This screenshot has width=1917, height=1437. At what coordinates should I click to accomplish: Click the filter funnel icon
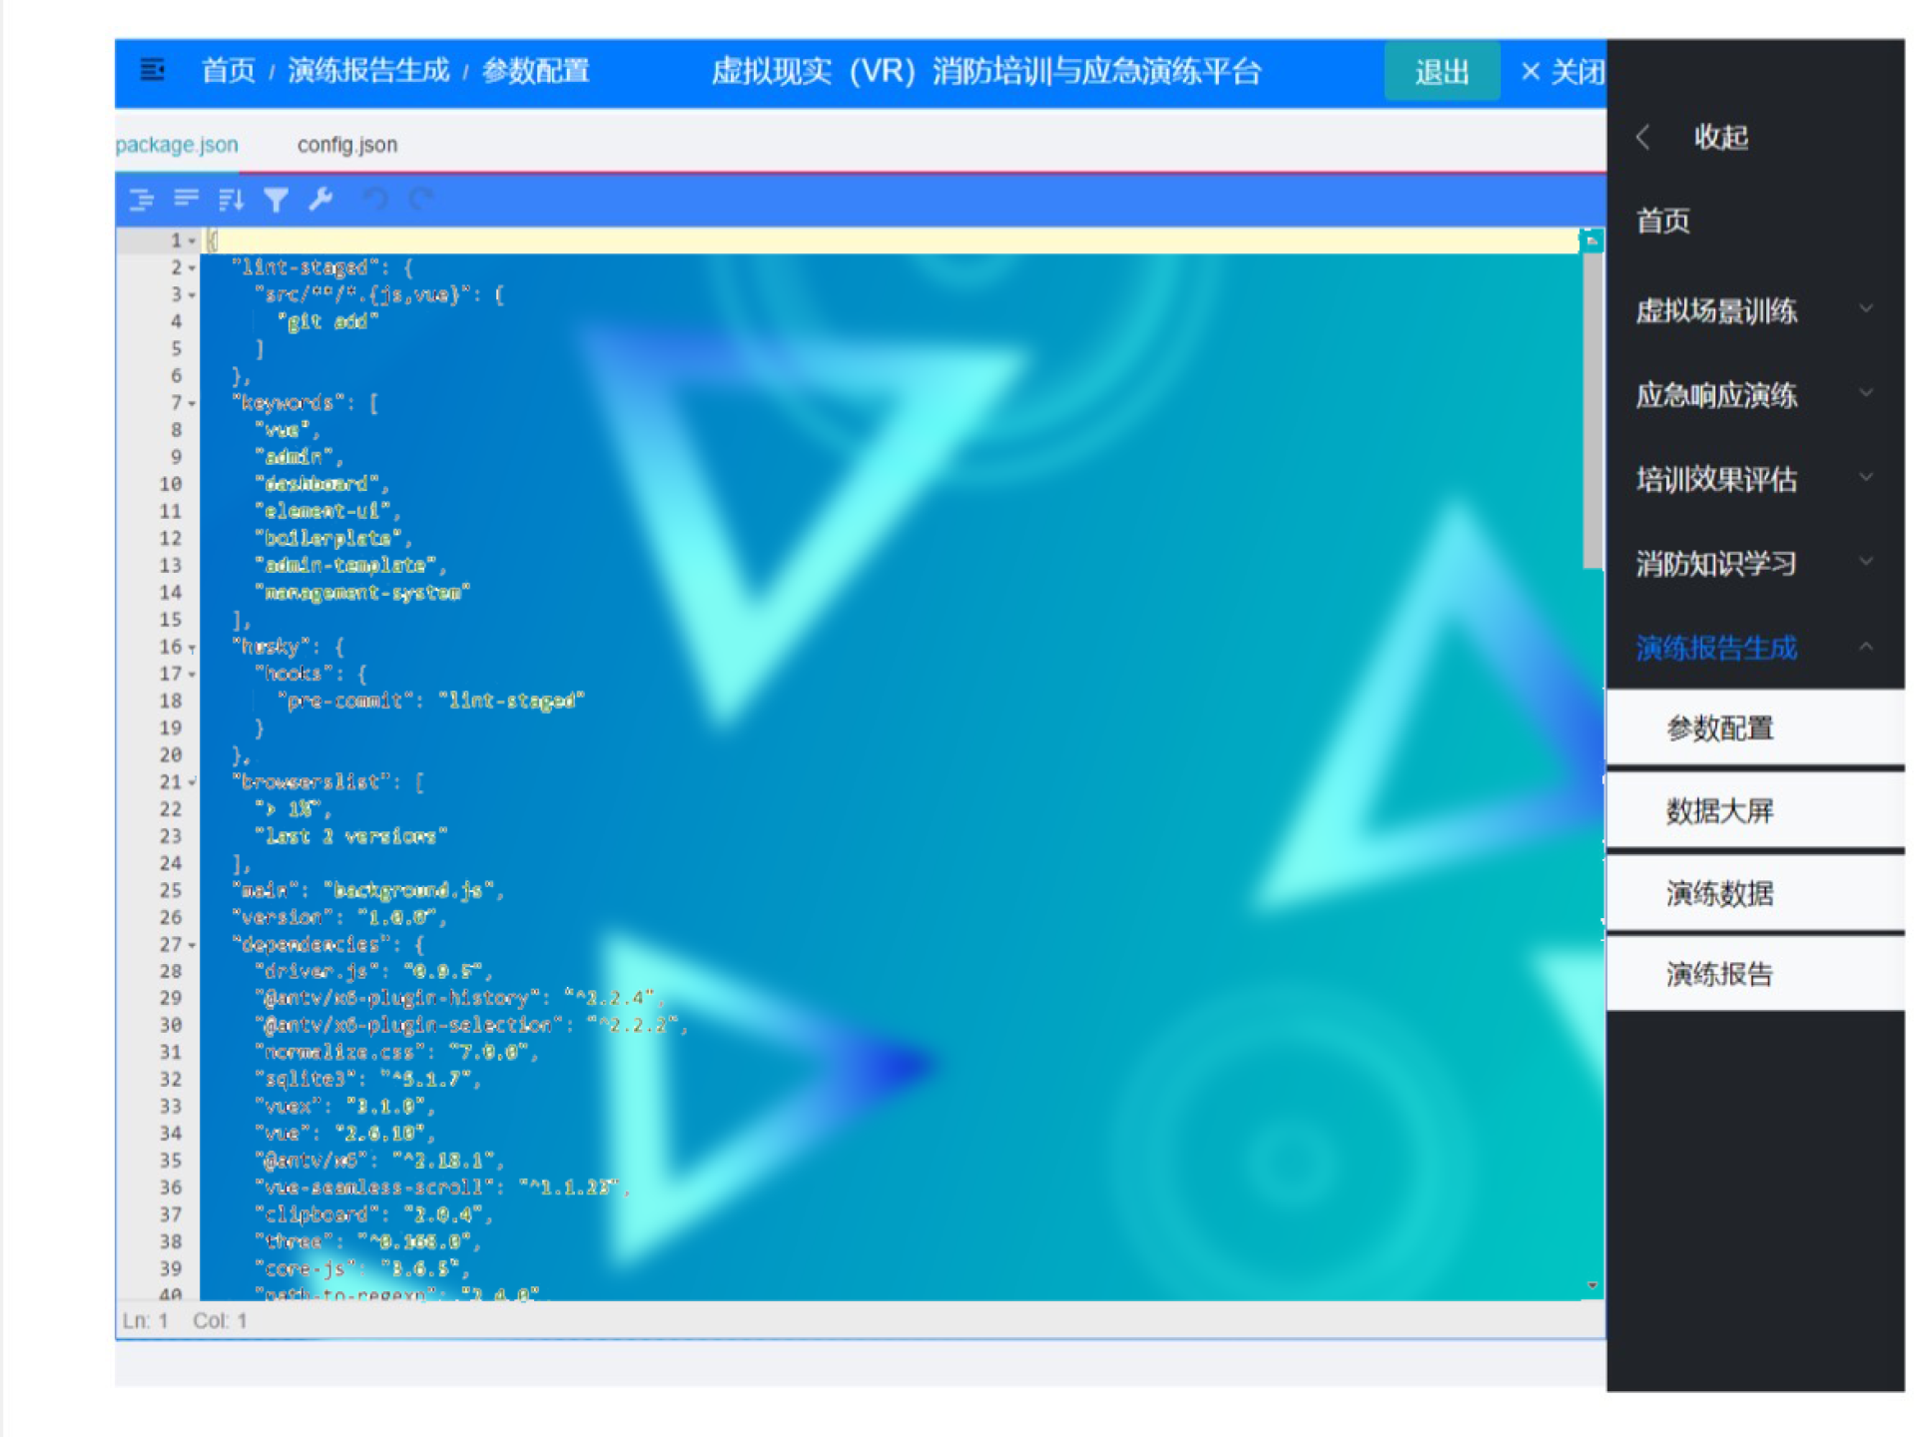(x=276, y=200)
